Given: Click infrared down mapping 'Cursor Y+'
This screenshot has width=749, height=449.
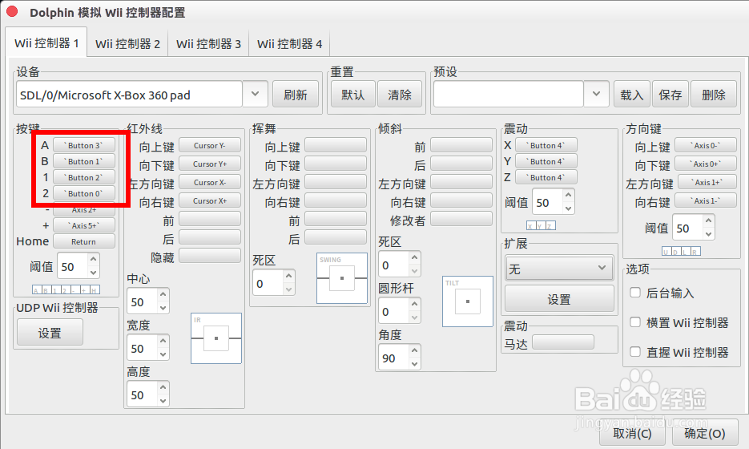Looking at the screenshot, I should (210, 164).
